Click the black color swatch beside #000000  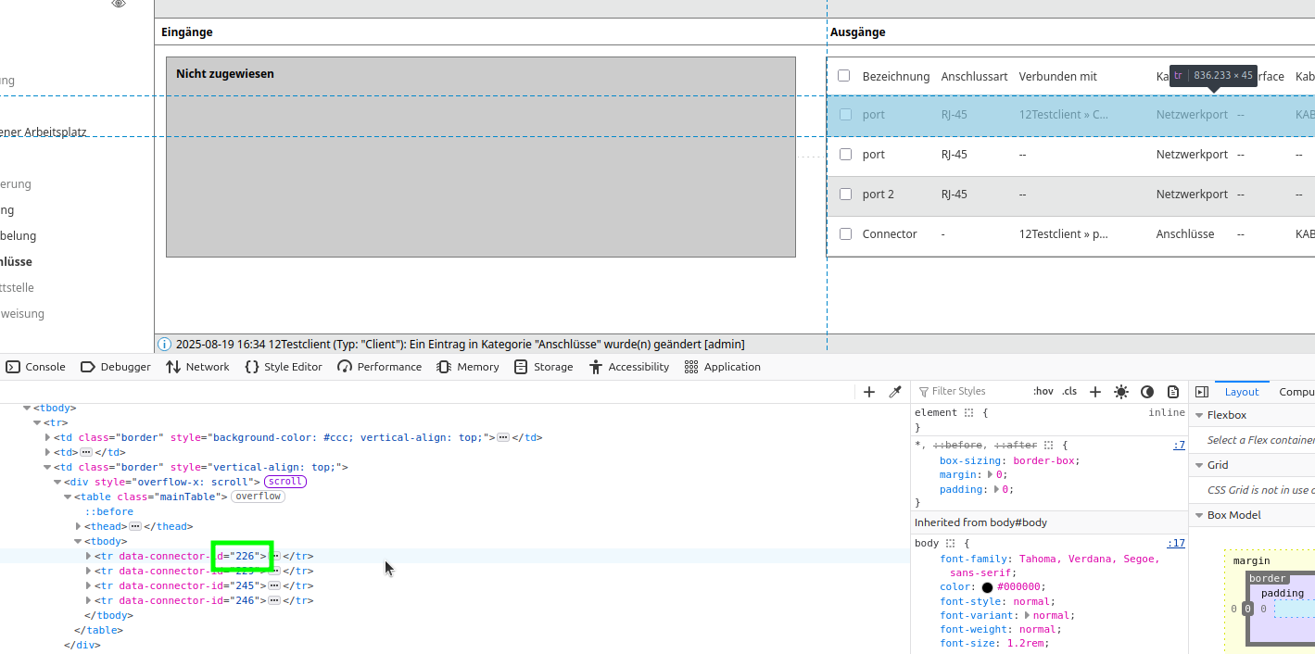[988, 587]
